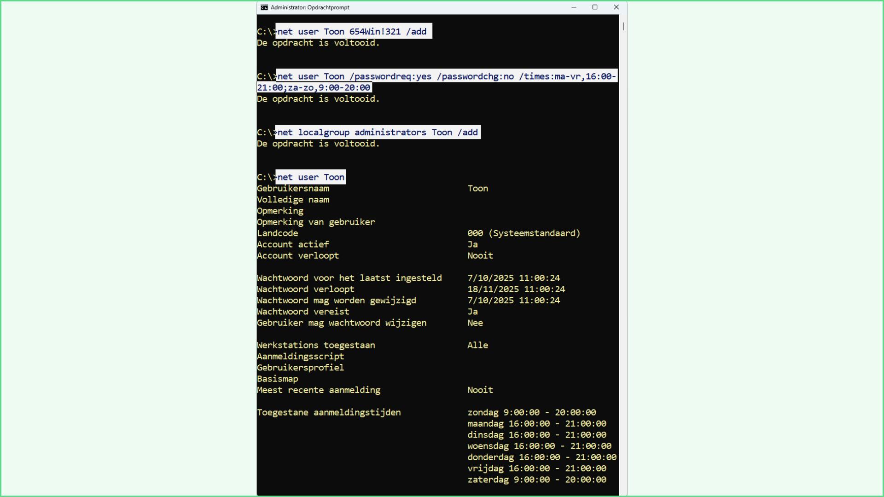Close the Administrator Opdrachtprompt window
This screenshot has height=497, width=884.
[x=616, y=7]
